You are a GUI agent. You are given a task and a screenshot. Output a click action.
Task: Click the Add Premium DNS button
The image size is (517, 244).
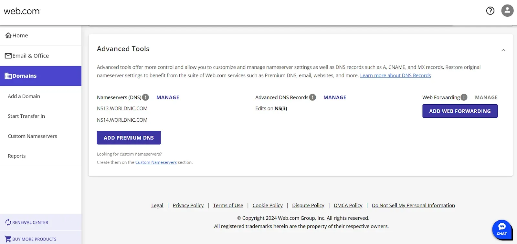click(129, 138)
